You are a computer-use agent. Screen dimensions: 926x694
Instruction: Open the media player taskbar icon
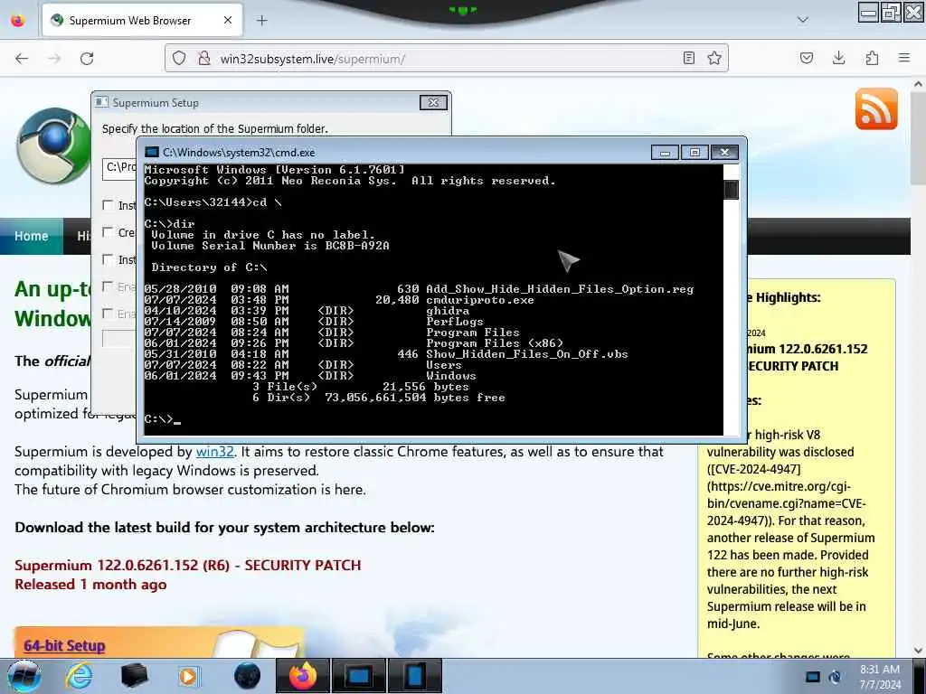[189, 676]
